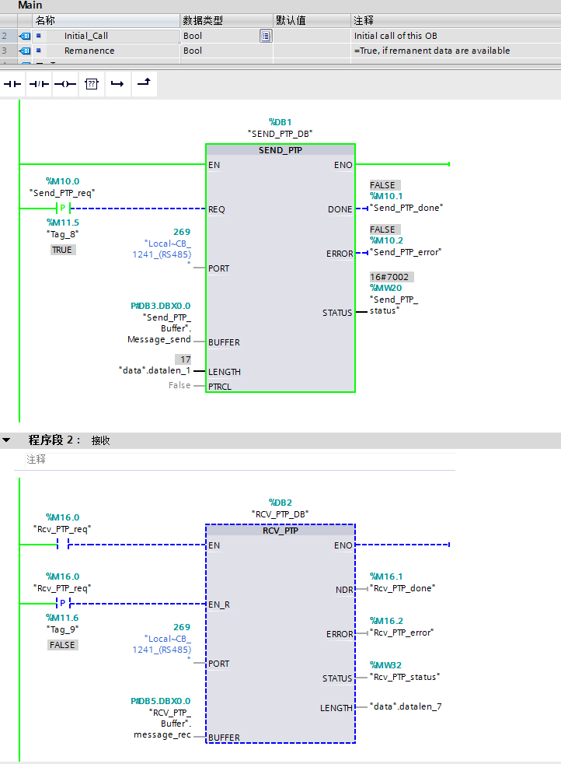The height and width of the screenshot is (764, 561).
Task: Click the 16#7002 monitored status value
Action: [x=391, y=277]
